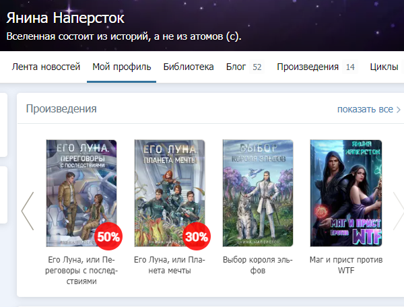Switch to the Блог tab
This screenshot has height=307, width=404.
pyautogui.click(x=244, y=67)
